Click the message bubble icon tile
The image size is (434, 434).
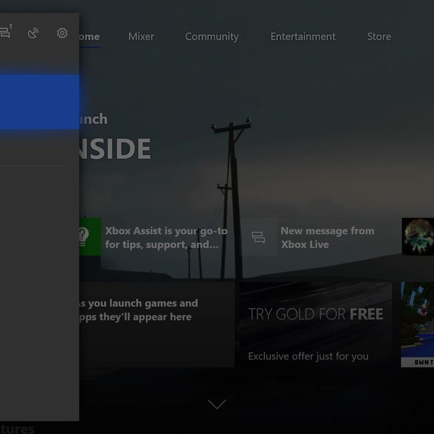point(258,237)
